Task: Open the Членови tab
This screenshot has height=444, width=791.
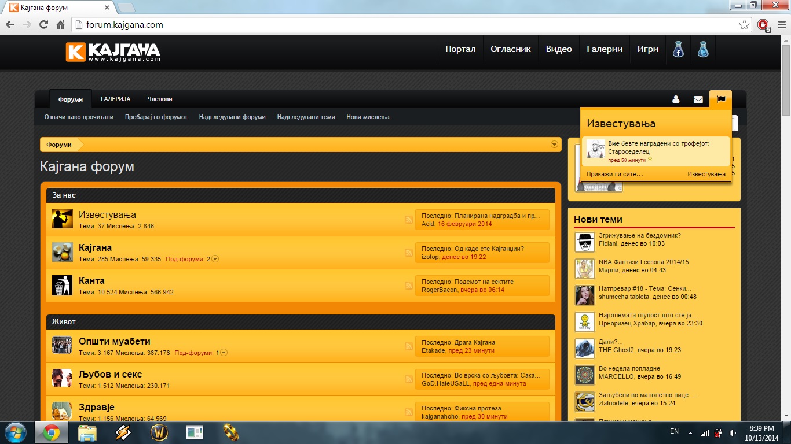Action: click(160, 99)
